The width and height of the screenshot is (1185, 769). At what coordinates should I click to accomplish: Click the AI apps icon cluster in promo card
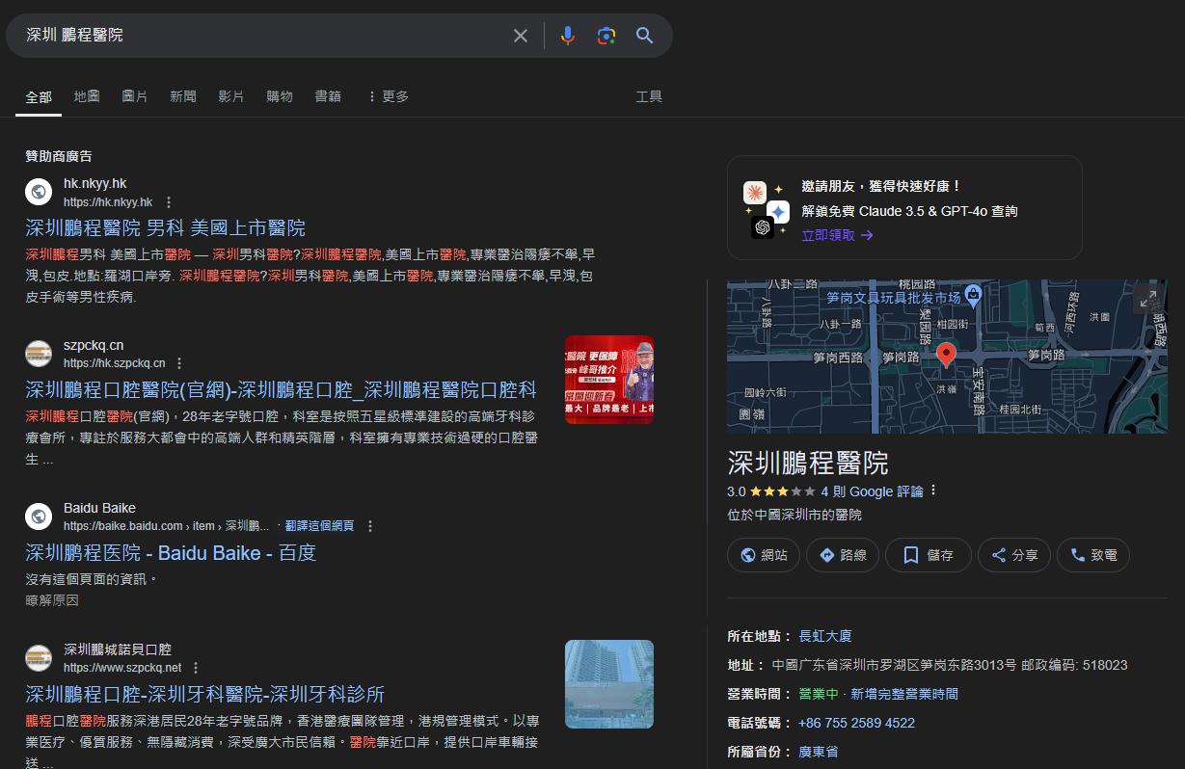[767, 208]
